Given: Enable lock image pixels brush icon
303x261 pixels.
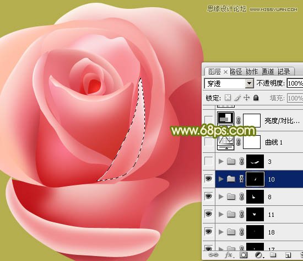Looking at the screenshot, I should pyautogui.click(x=237, y=98).
